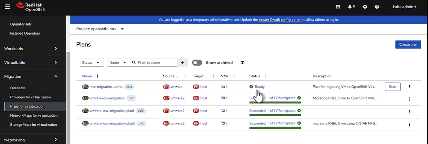This screenshot has width=428, height=144.
Task: Open kebab menu for vmware-osv-migration-plan2
Action: [x=409, y=124]
